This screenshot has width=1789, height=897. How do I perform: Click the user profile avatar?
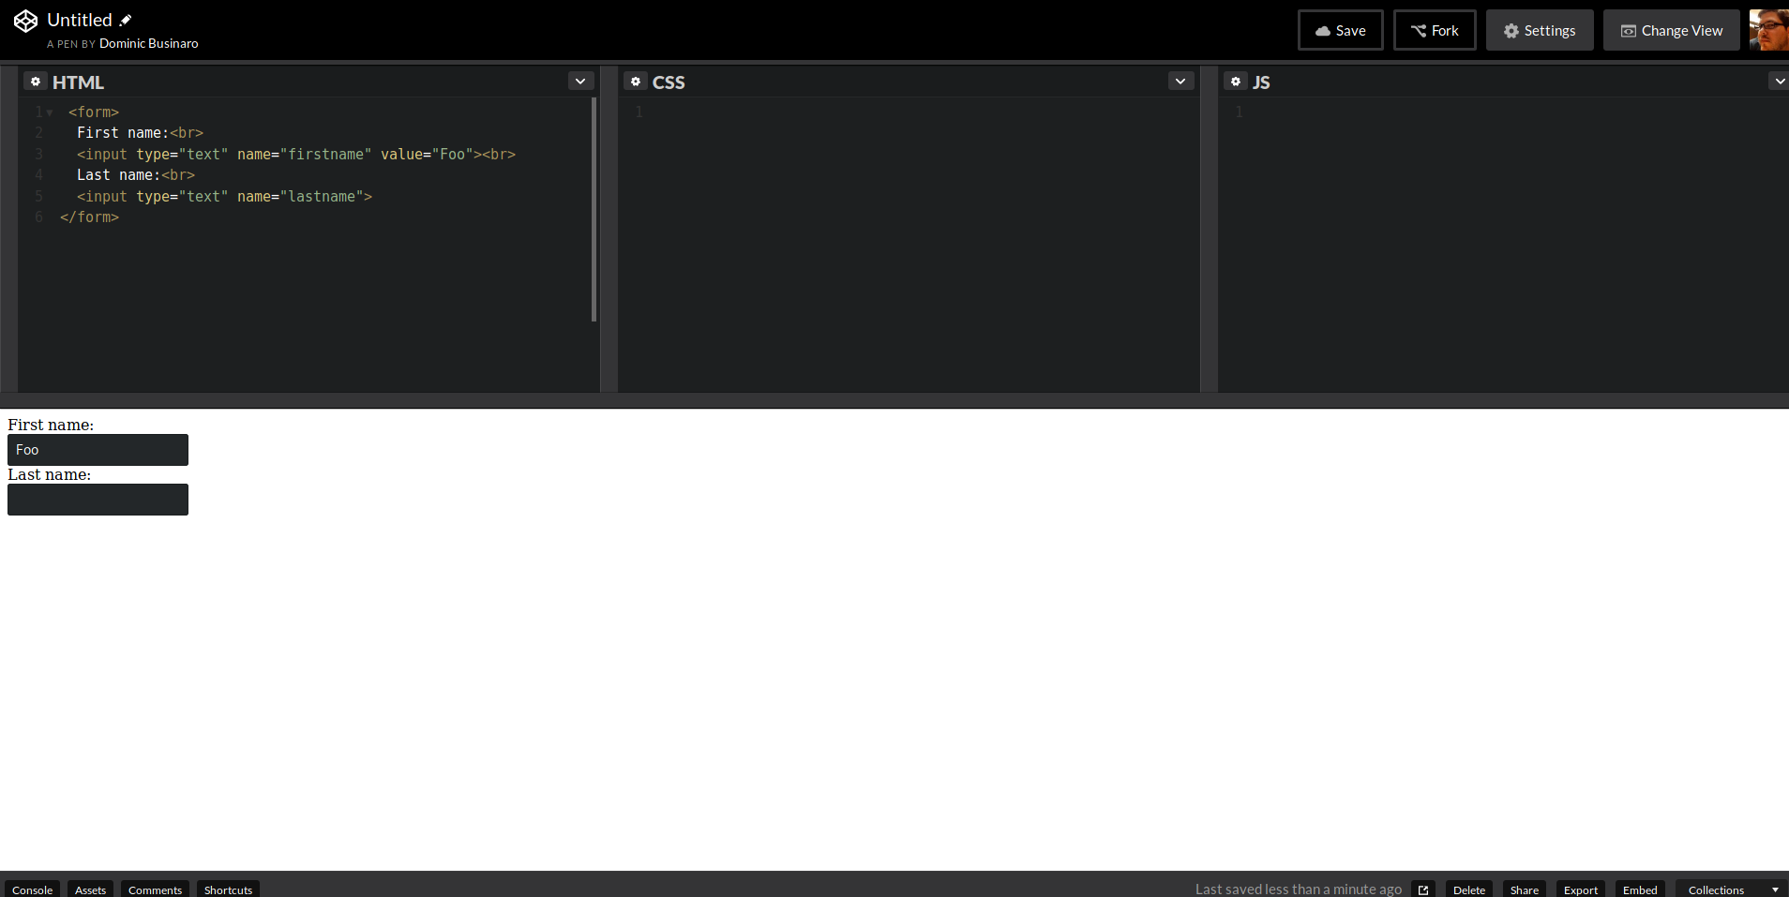1770,29
